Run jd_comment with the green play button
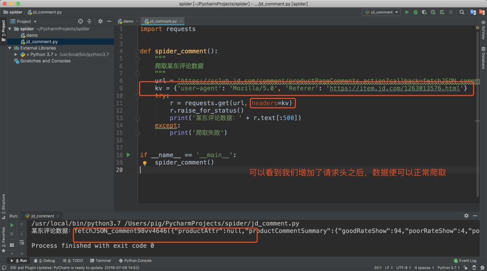487x271 pixels. point(407,12)
